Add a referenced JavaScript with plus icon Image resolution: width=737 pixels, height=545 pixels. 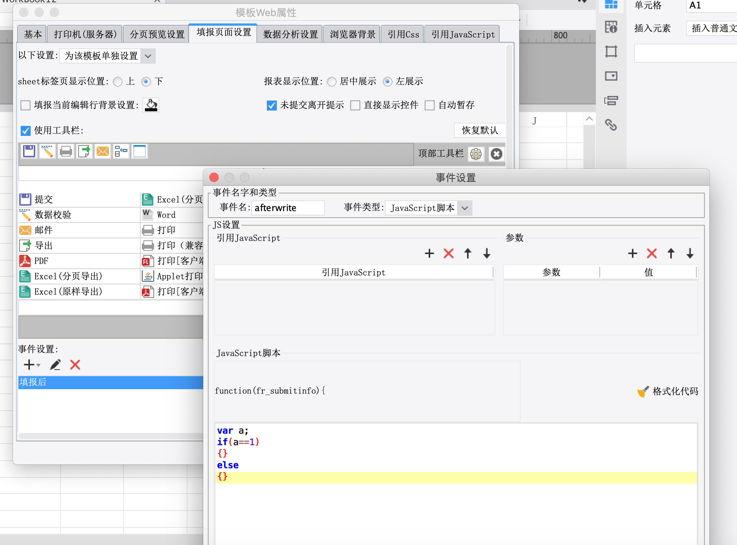[x=429, y=253]
